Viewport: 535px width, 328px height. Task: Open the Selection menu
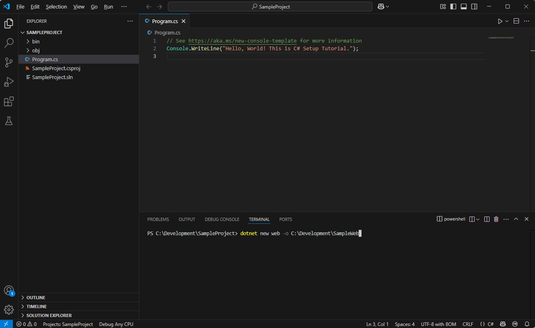(x=56, y=7)
